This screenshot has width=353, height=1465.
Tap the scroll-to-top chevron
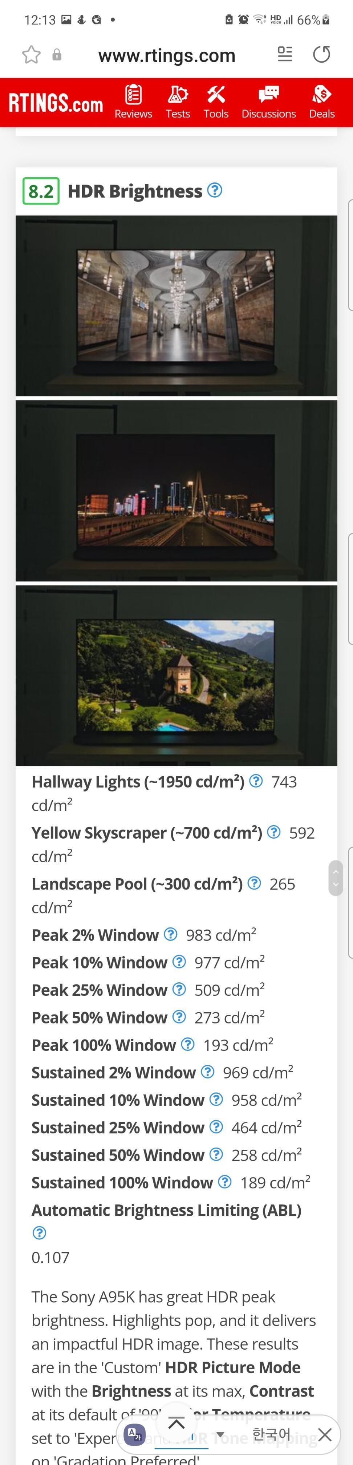coord(176,1423)
